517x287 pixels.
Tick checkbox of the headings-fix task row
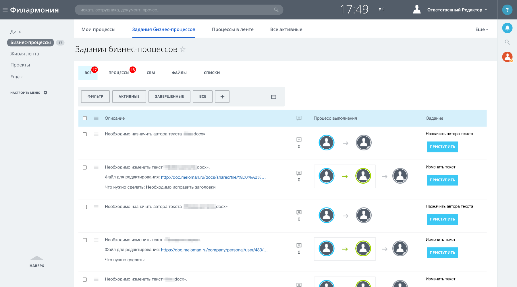(x=85, y=168)
